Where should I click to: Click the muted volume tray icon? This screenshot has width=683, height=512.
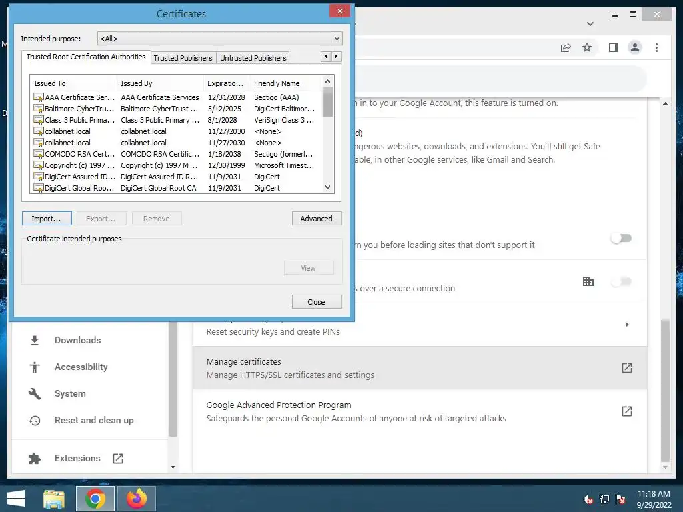(588, 499)
